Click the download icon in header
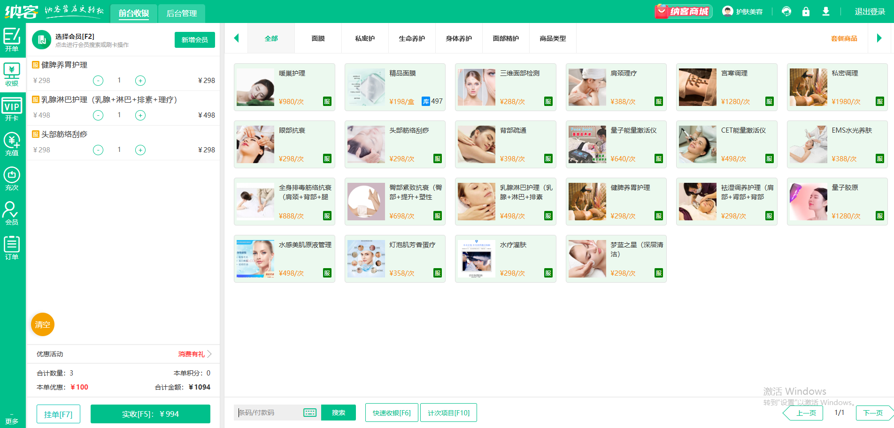 point(826,11)
